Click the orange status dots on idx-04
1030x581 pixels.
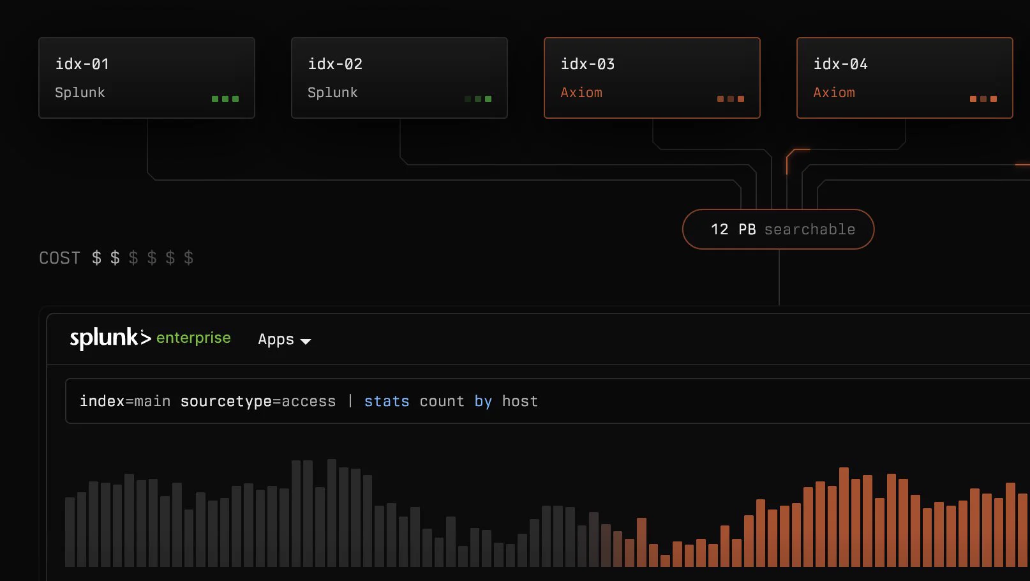click(983, 99)
